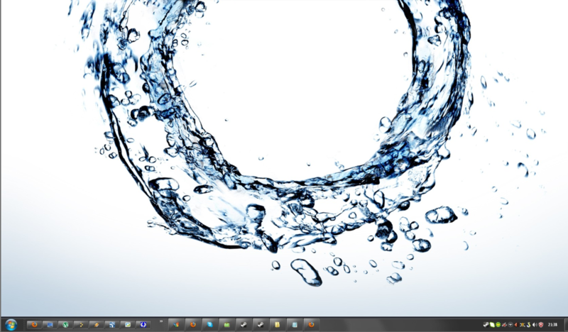This screenshot has height=332, width=568.
Task: Expand the Quick Launch overflow chevron
Action: [161, 321]
